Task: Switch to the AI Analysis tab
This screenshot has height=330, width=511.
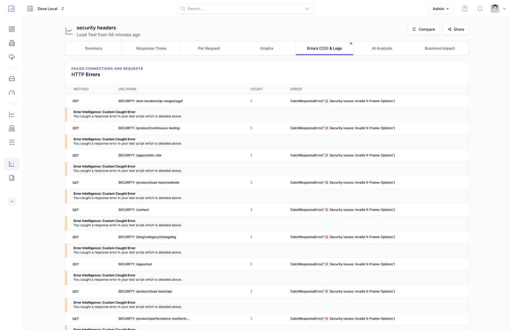Action: (382, 48)
